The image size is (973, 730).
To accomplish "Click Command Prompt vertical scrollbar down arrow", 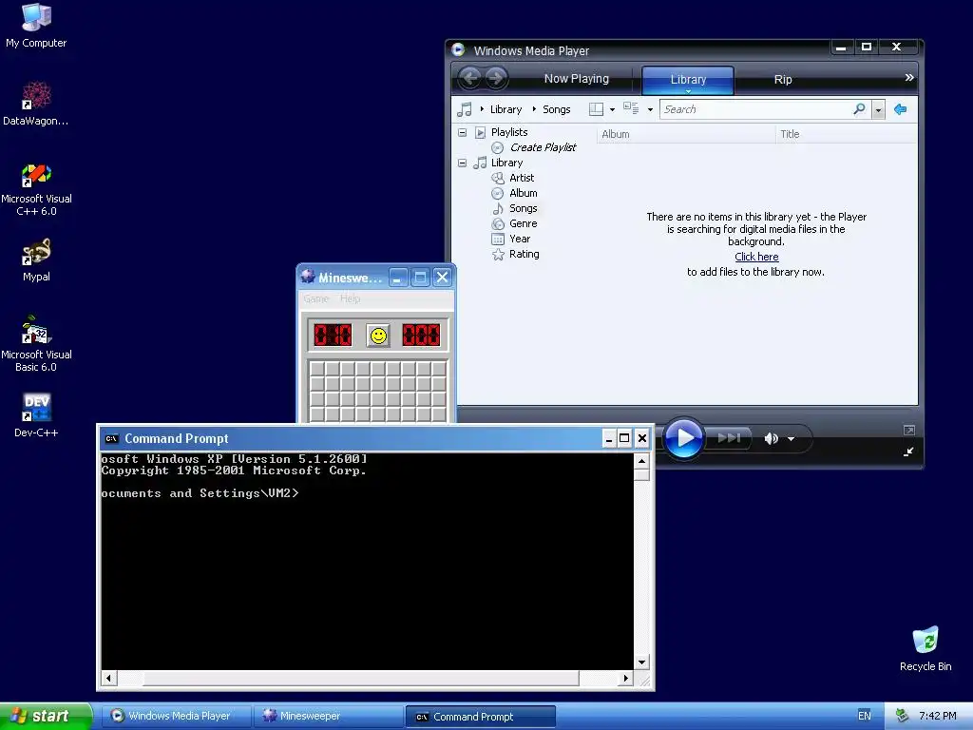I will [x=641, y=662].
